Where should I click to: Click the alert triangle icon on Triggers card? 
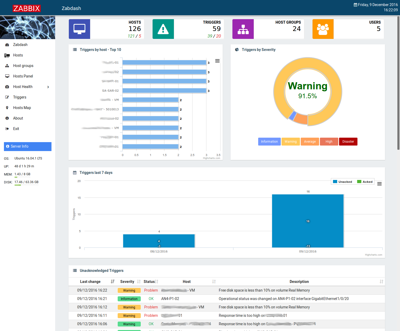point(163,29)
